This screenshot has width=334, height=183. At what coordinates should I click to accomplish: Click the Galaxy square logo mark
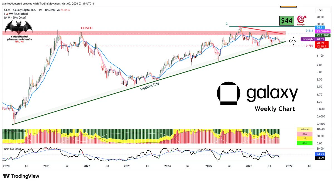pyautogui.click(x=228, y=93)
